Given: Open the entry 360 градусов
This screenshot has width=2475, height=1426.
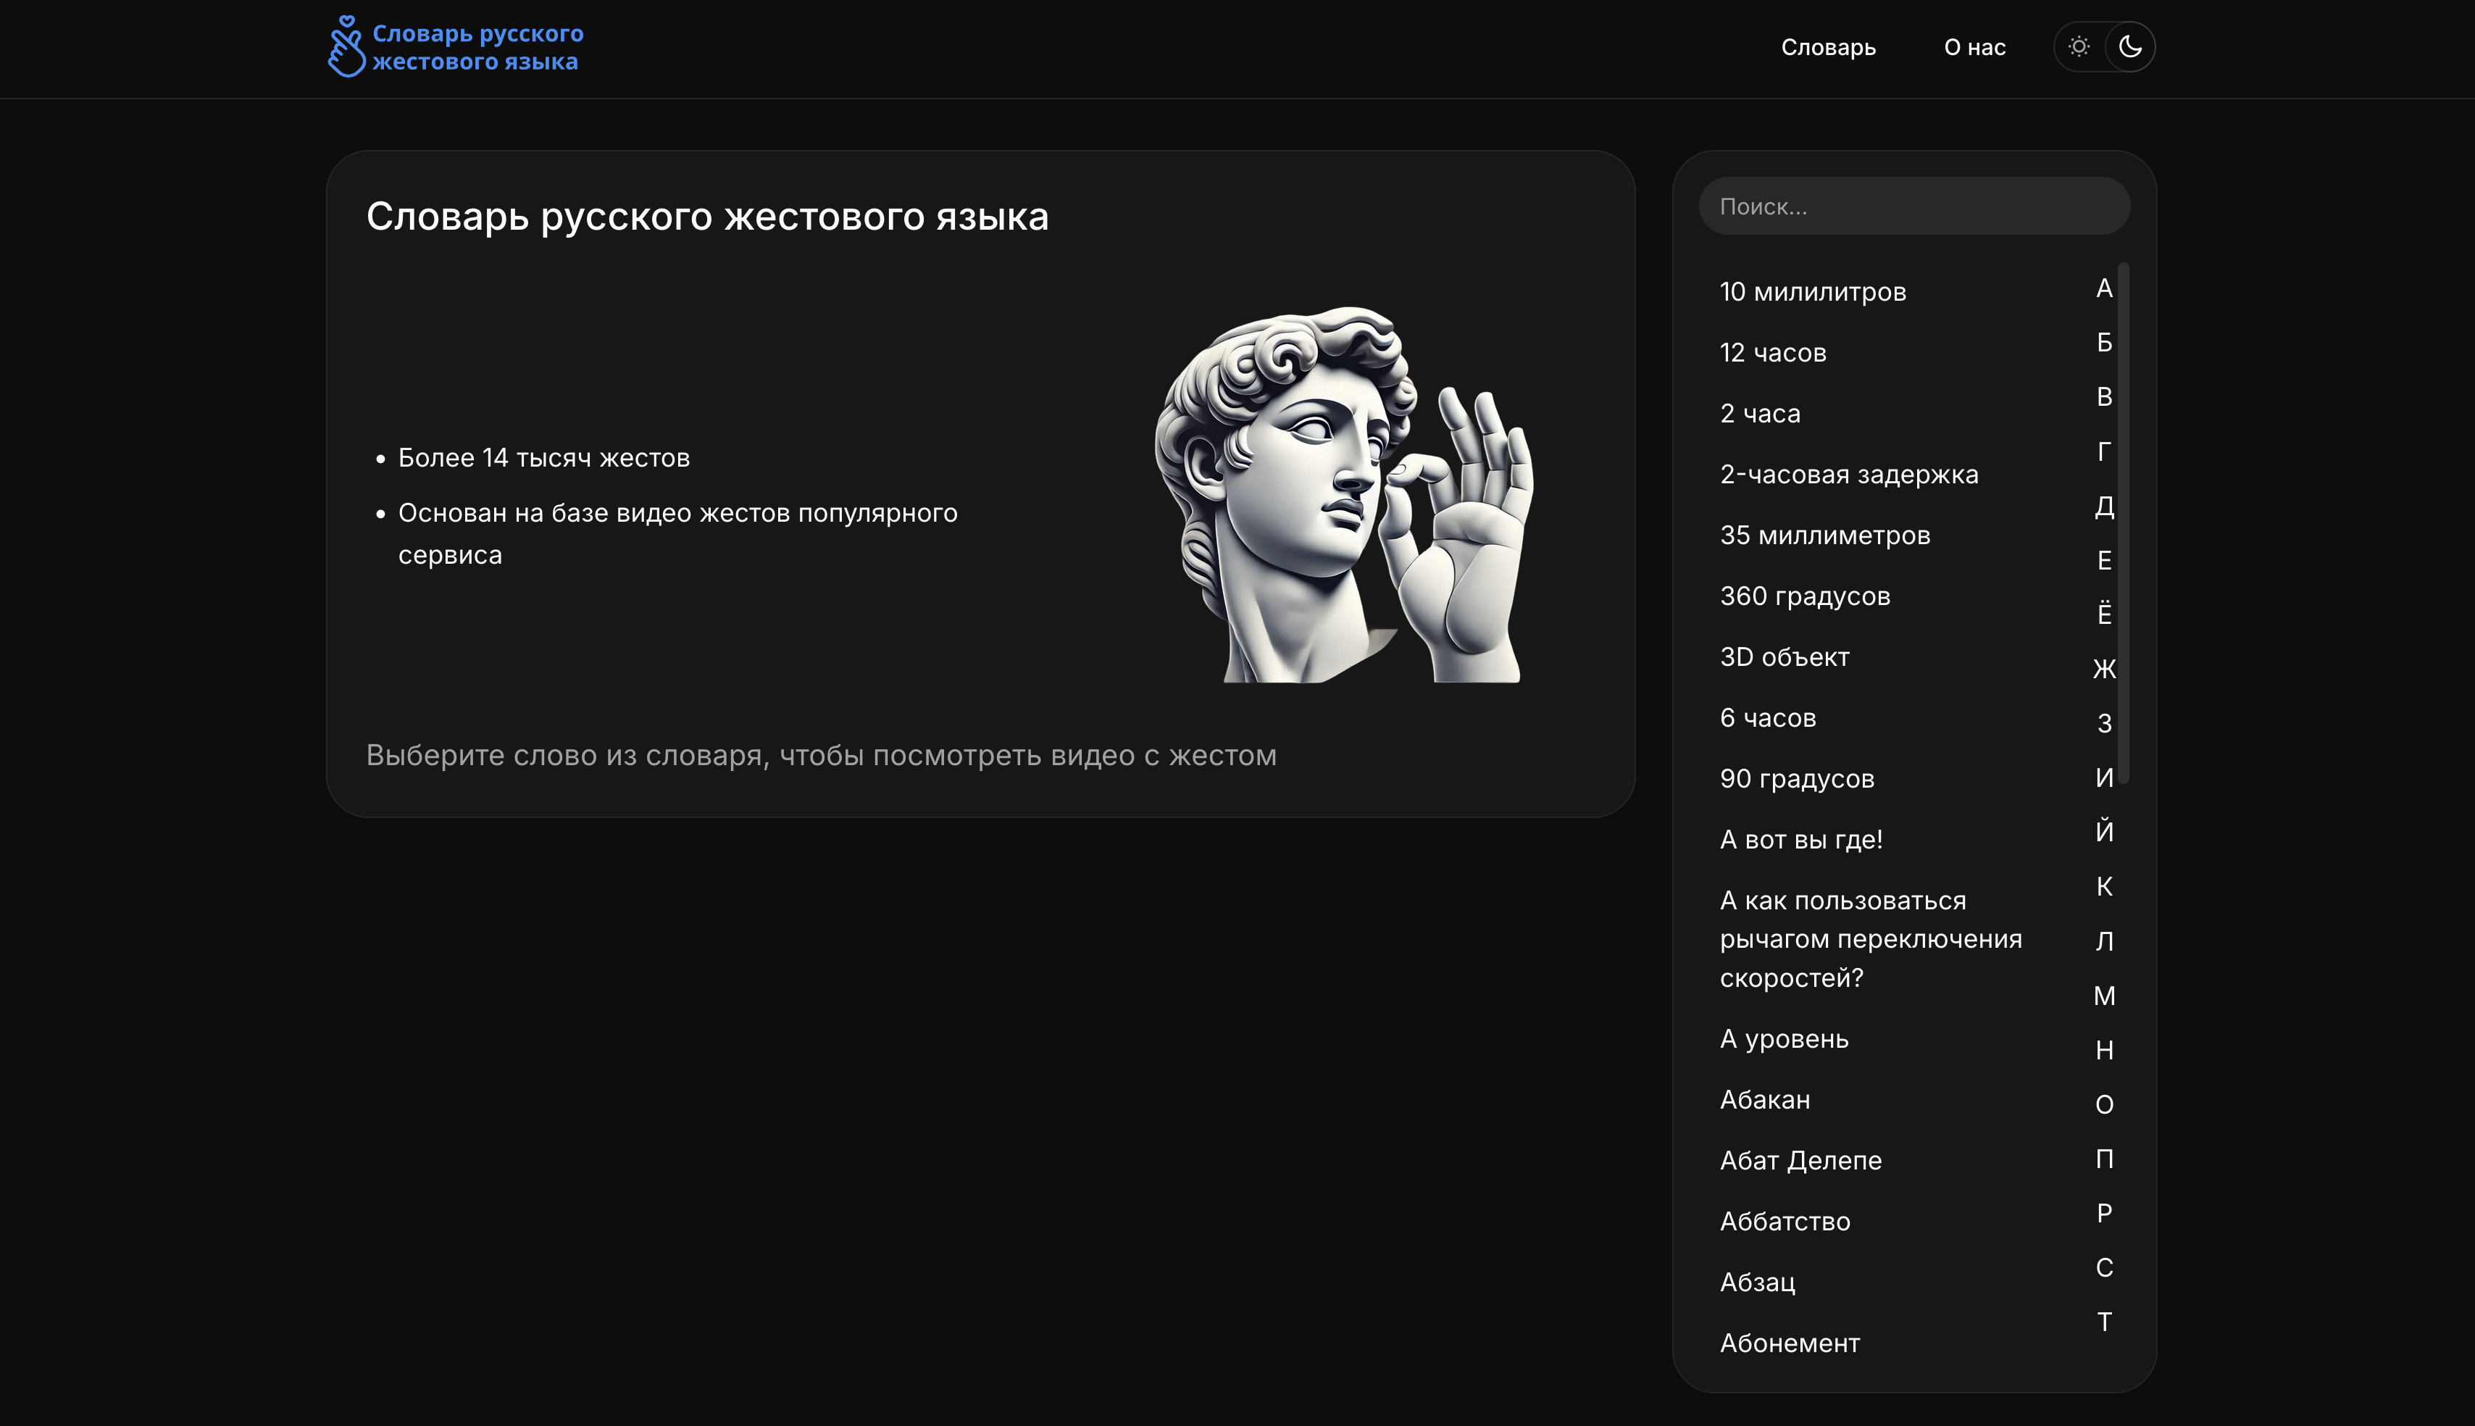Looking at the screenshot, I should (x=1804, y=596).
